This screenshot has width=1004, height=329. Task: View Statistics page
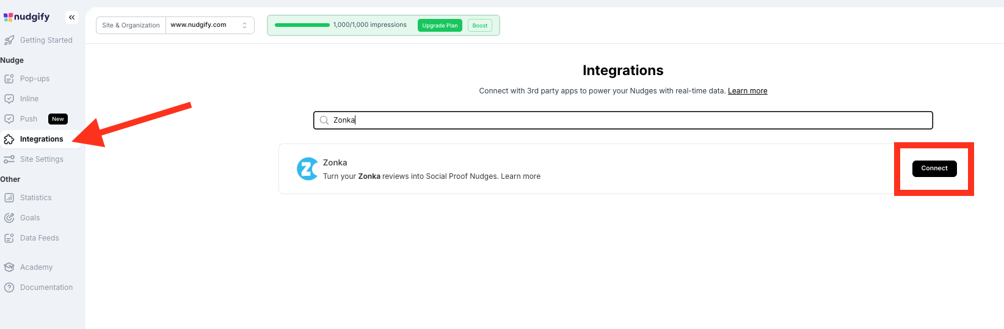[x=36, y=198]
